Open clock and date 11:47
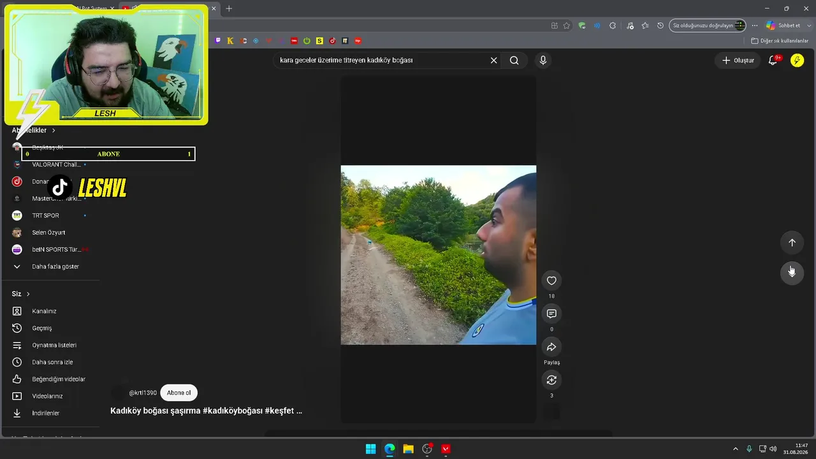816x459 pixels. (x=796, y=449)
